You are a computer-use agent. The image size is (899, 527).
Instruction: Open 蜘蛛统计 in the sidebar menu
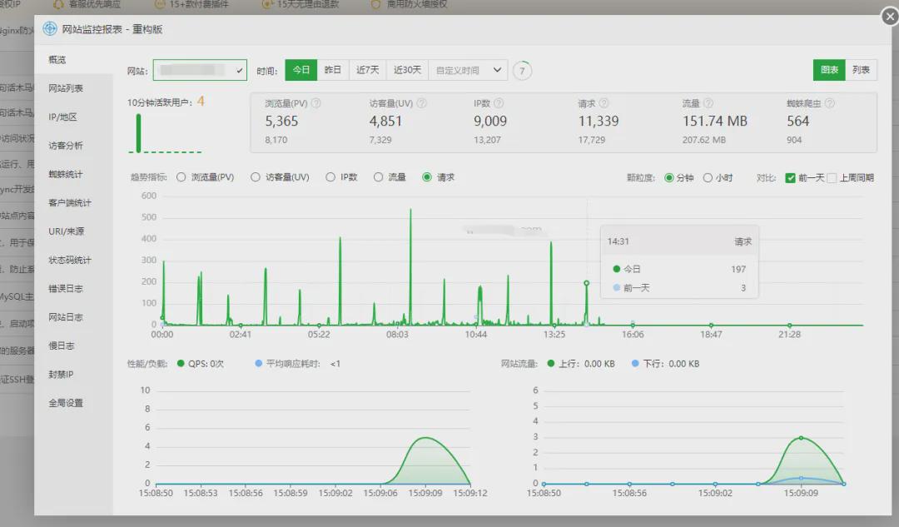[66, 174]
